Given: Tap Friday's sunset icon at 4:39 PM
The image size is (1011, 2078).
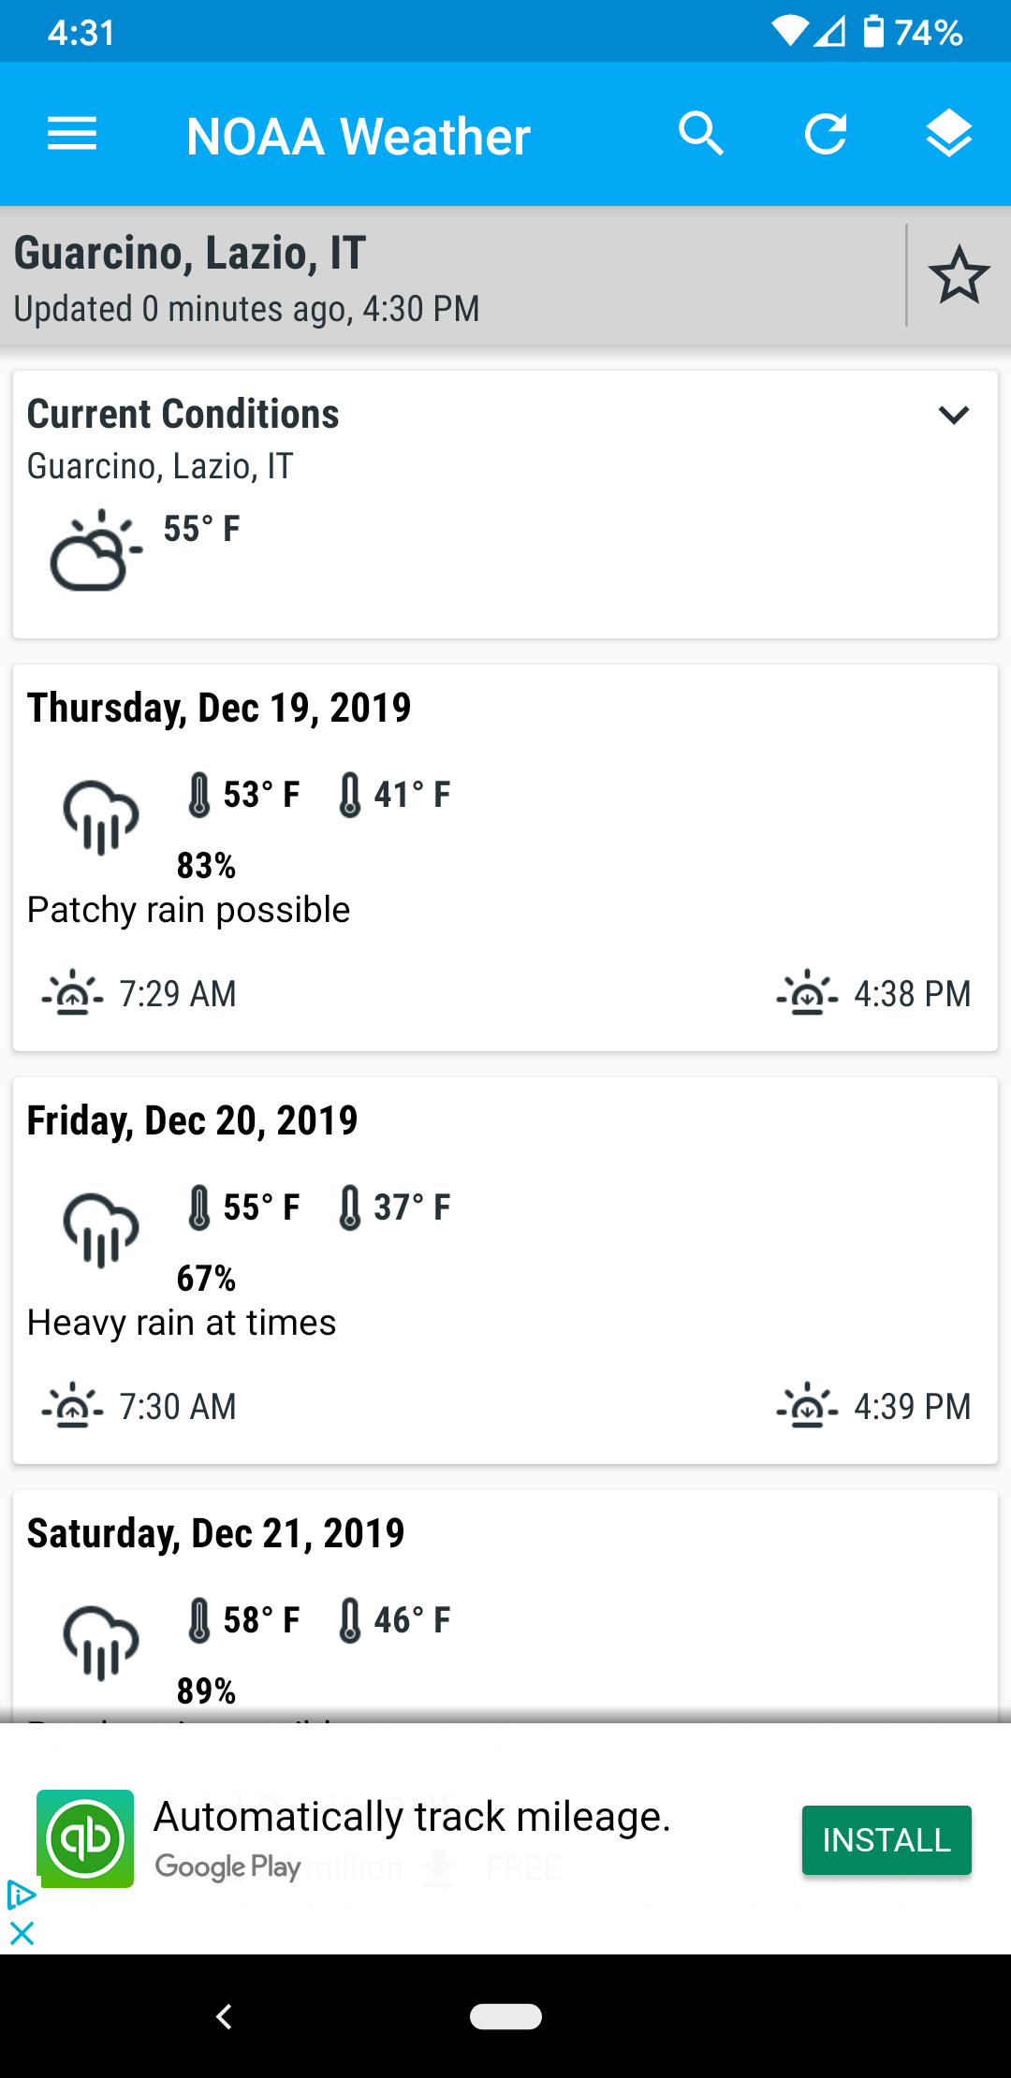Looking at the screenshot, I should coord(807,1406).
